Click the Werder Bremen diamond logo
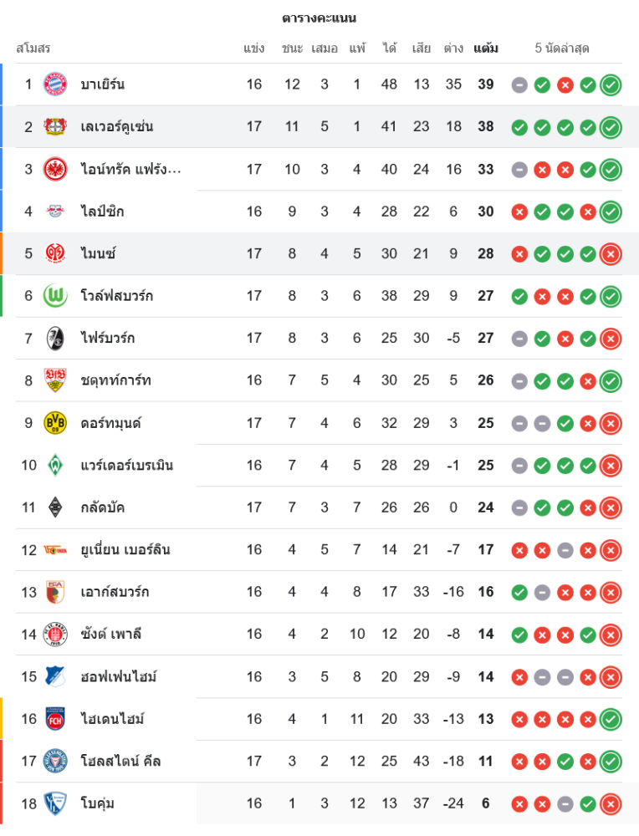This screenshot has width=639, height=836. click(54, 465)
